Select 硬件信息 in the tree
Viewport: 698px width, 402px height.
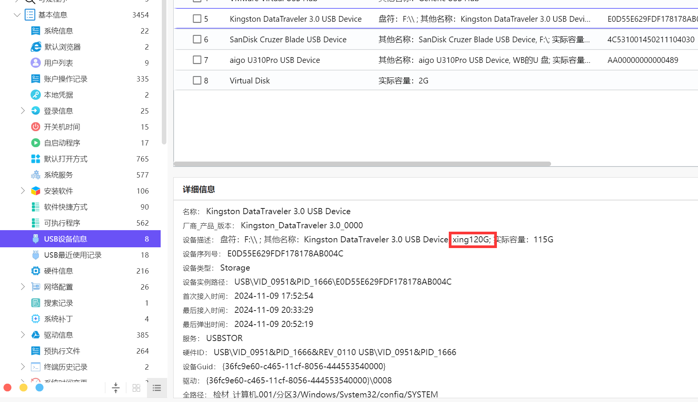58,271
